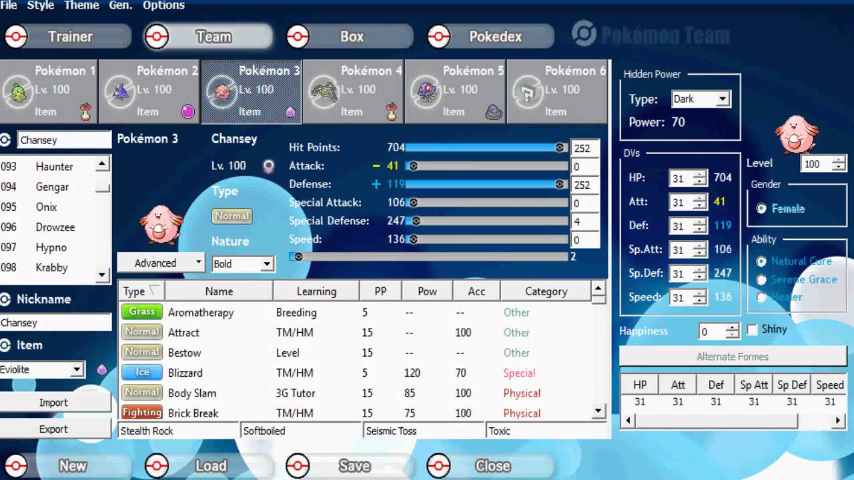854x480 pixels.
Task: Click the round icon next to the Item label
Action: click(5, 345)
